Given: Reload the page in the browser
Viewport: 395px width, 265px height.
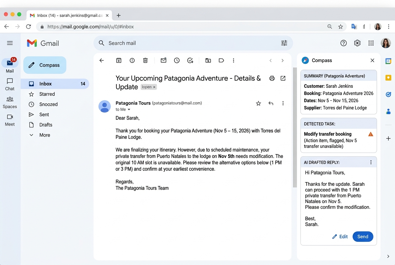Looking at the screenshot, I should coord(28,27).
